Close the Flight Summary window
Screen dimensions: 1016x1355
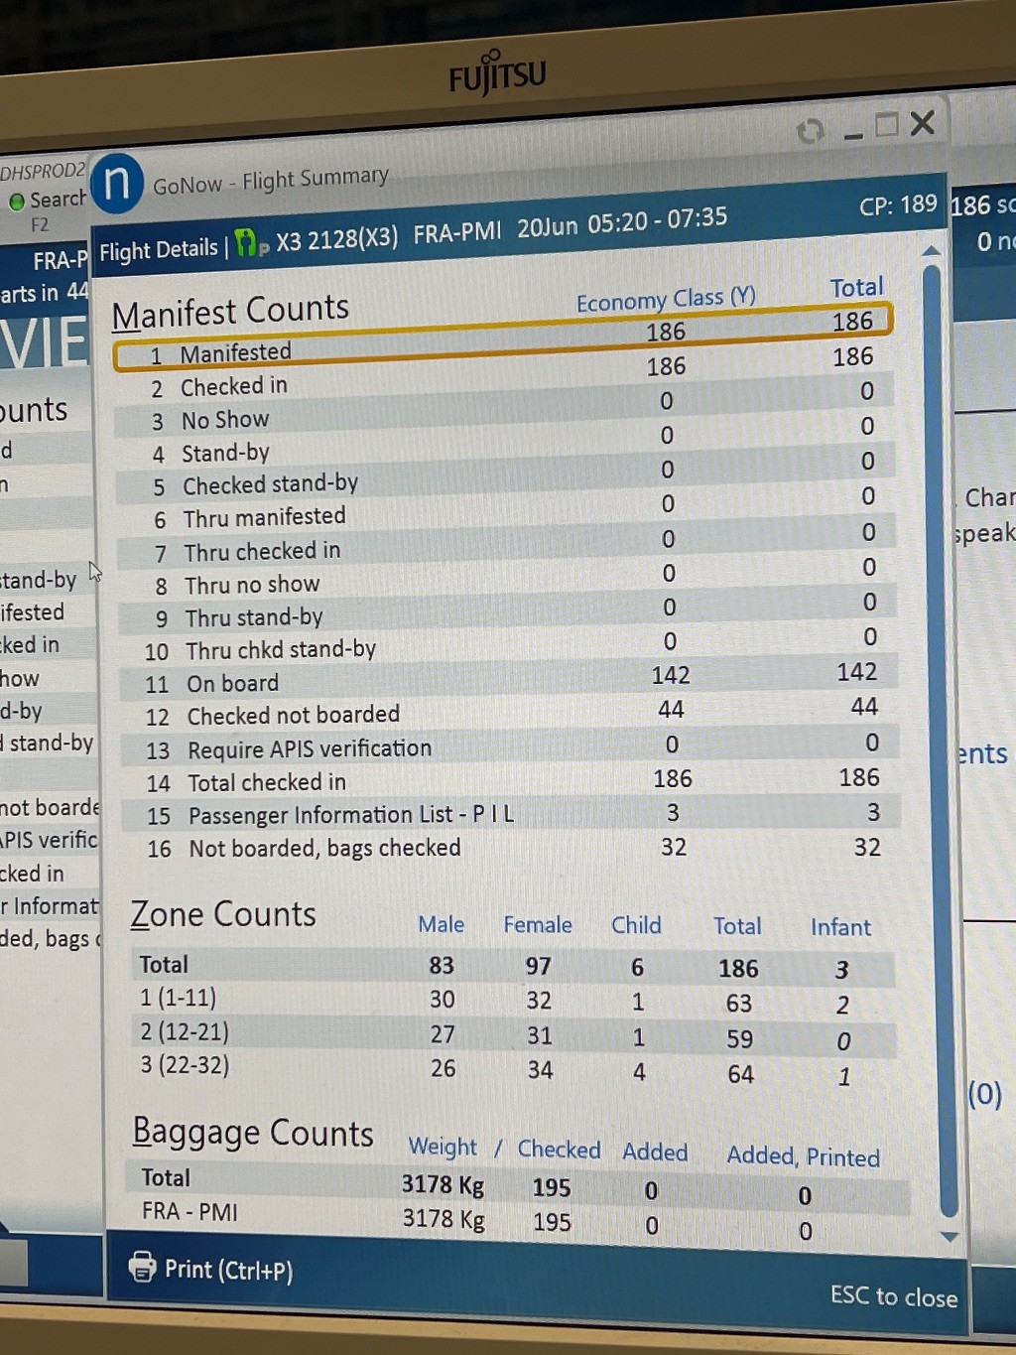click(x=923, y=123)
